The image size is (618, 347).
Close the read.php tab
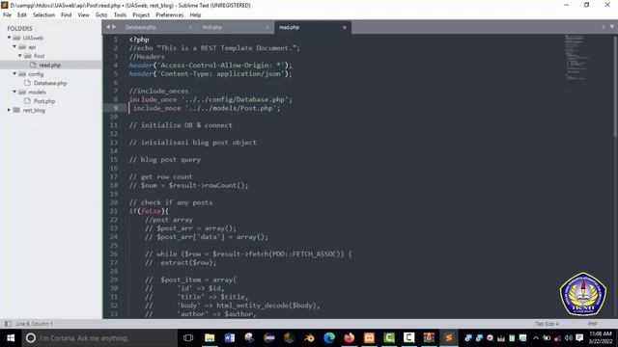pyautogui.click(x=345, y=28)
